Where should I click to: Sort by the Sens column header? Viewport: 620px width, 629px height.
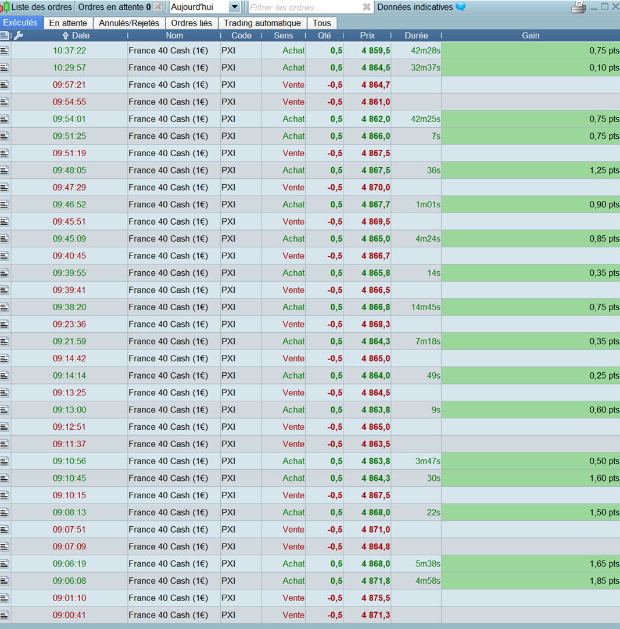point(284,35)
